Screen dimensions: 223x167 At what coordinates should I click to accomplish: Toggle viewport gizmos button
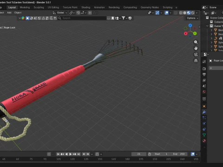[157, 13]
